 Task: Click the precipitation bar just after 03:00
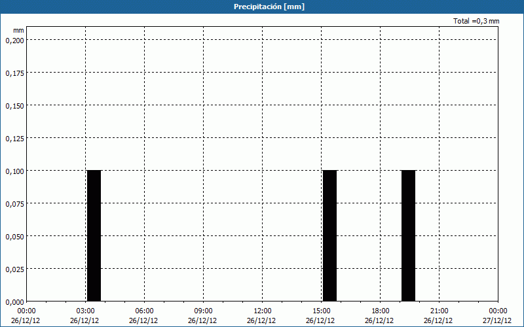pos(94,235)
